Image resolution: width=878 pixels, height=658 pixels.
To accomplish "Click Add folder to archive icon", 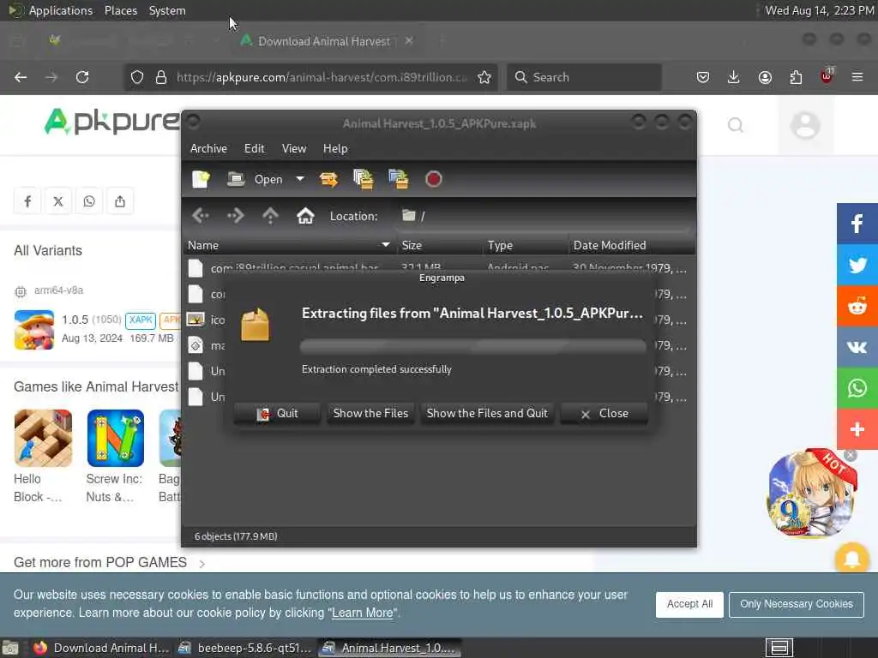I will (x=398, y=179).
